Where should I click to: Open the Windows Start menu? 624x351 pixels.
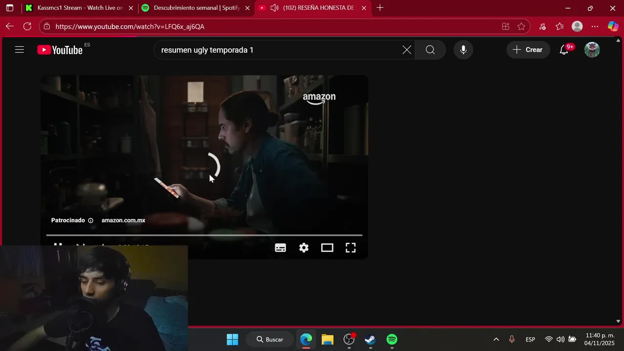pyautogui.click(x=233, y=339)
